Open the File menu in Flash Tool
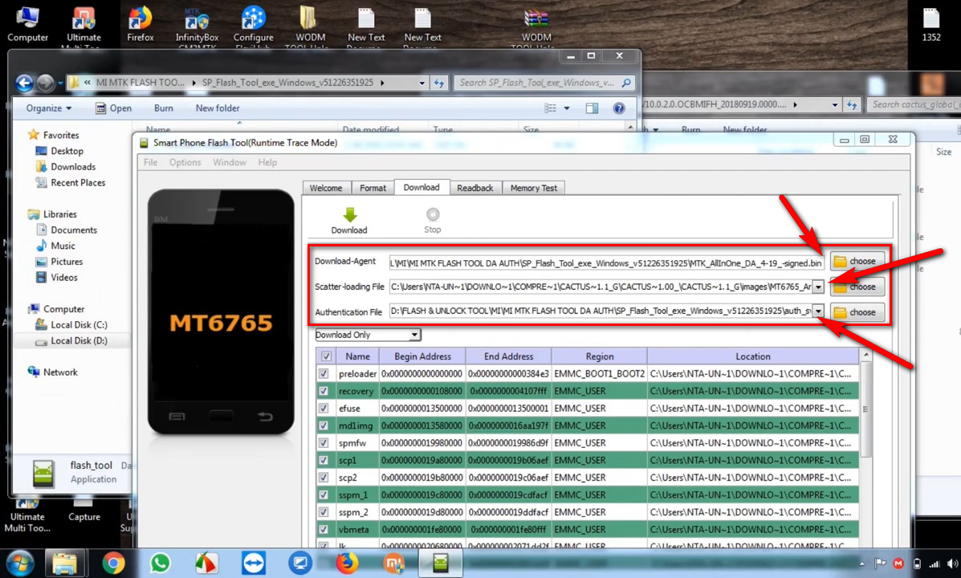The height and width of the screenshot is (578, 961). pos(150,162)
